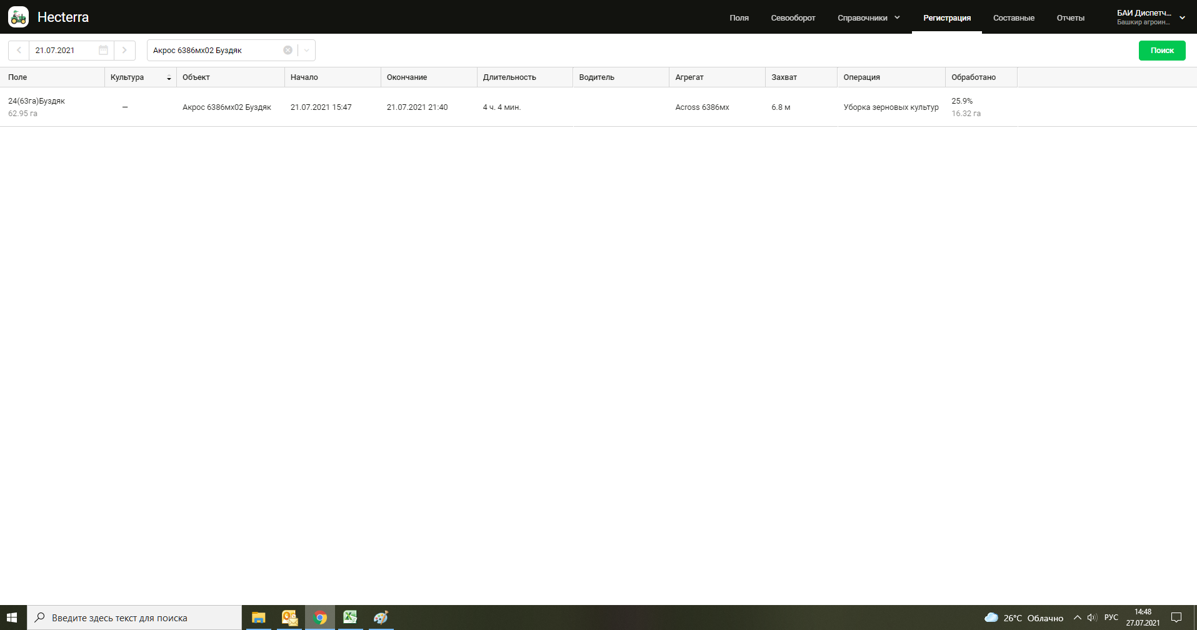
Task: Open the calendar date picker icon
Action: (x=103, y=51)
